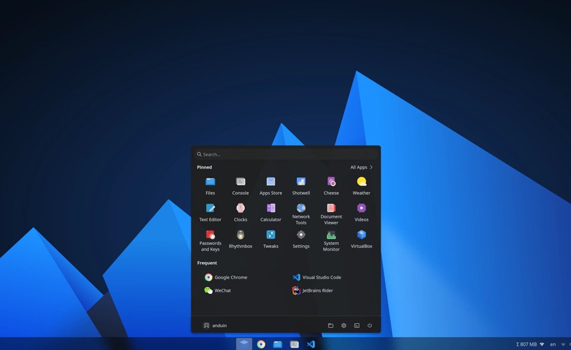Image resolution: width=571 pixels, height=350 pixels.
Task: Launch System Monitor
Action: coord(331,240)
